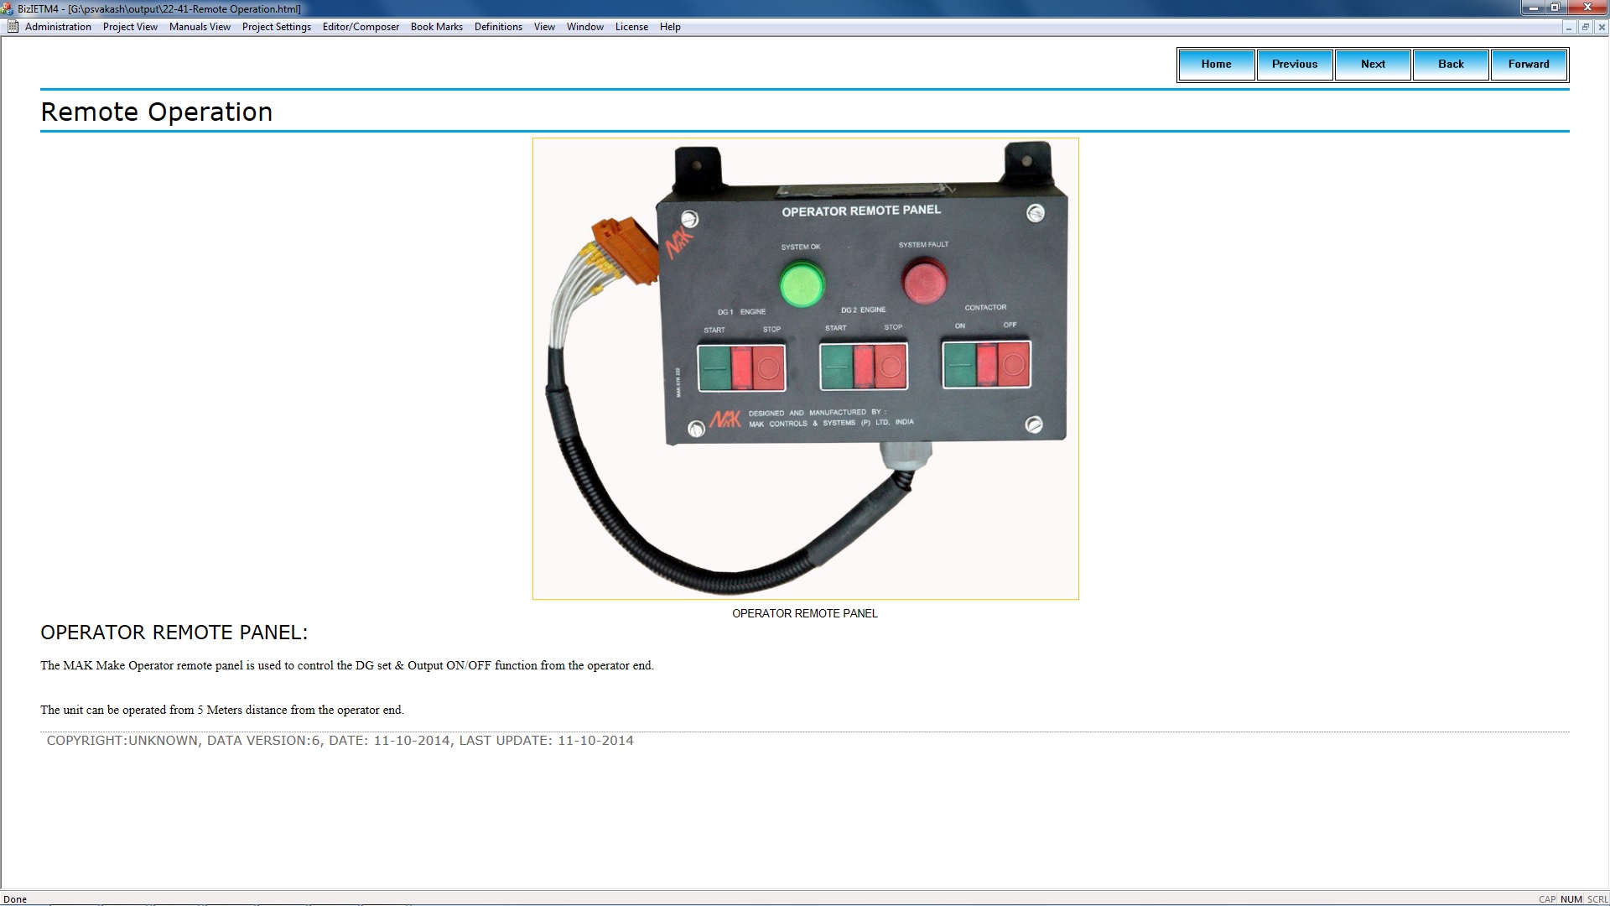
Task: Open the Editor/Composer menu
Action: (x=361, y=27)
